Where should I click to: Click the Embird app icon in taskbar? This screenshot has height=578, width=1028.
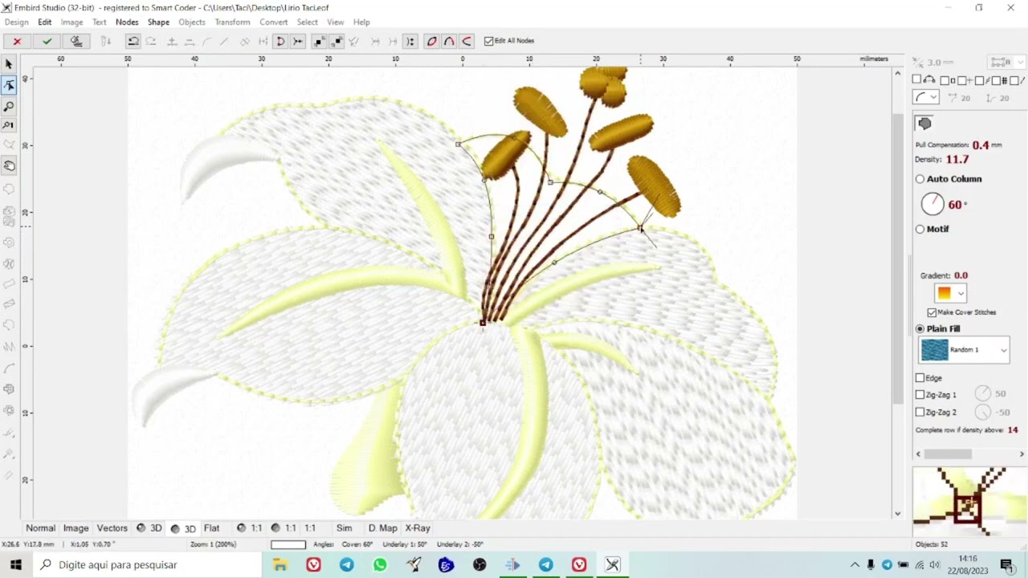(x=613, y=565)
